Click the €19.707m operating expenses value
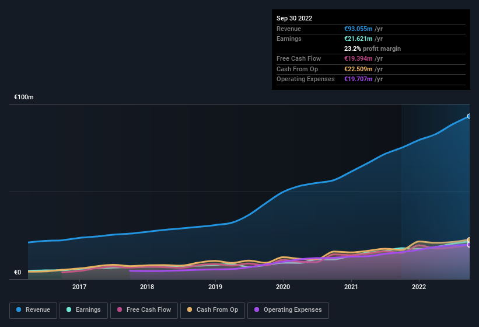The image size is (479, 327). (358, 79)
